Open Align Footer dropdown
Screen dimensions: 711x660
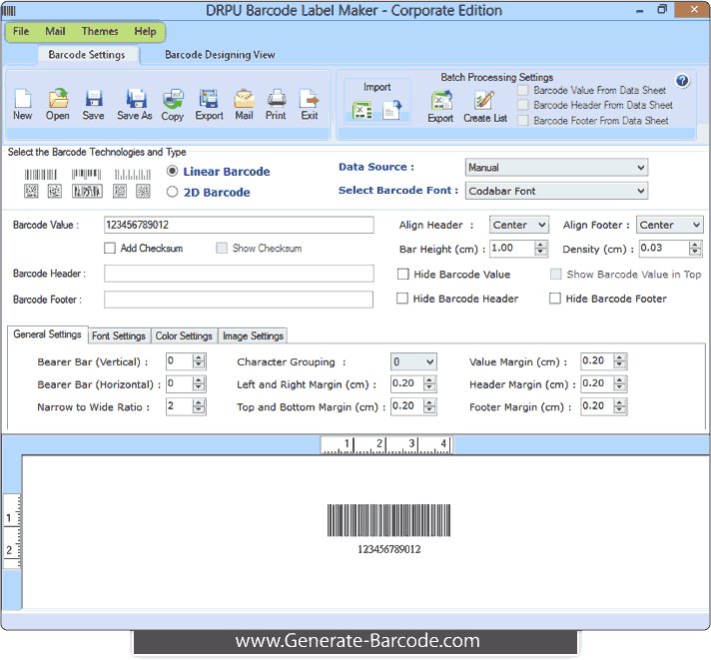click(x=670, y=225)
